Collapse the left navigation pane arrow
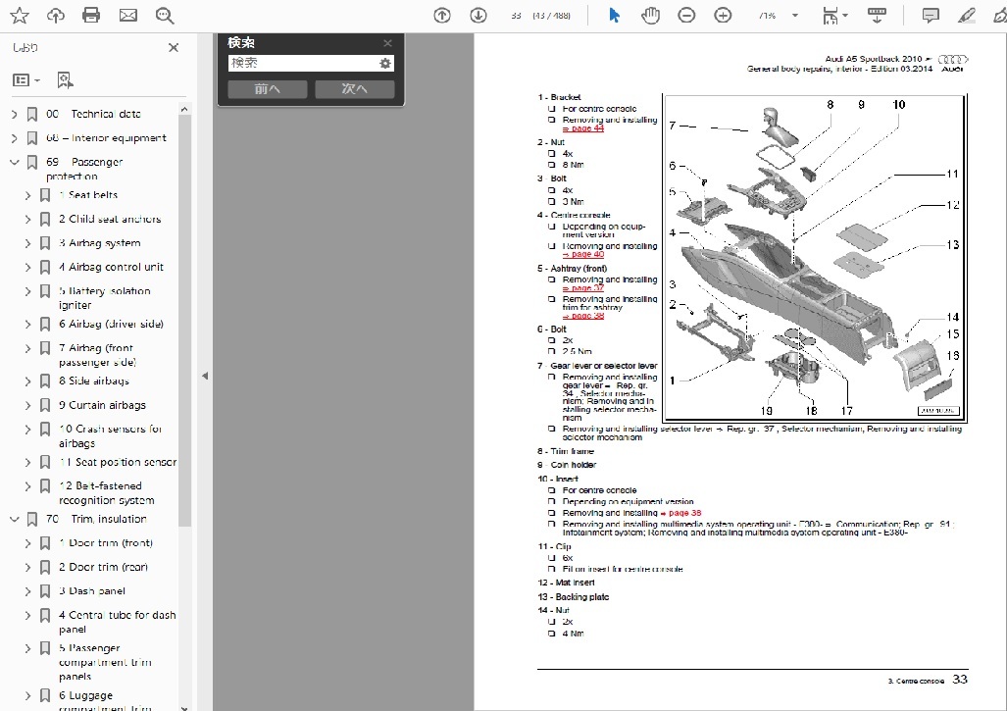This screenshot has width=1007, height=711. 205,376
